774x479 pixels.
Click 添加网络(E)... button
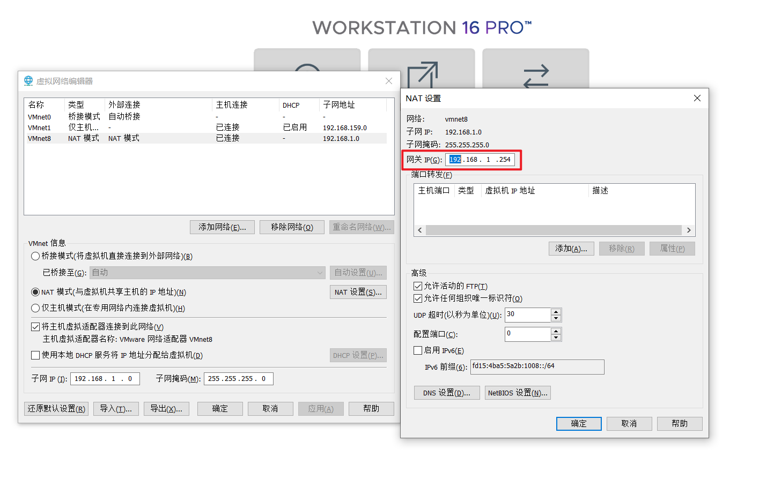(222, 227)
